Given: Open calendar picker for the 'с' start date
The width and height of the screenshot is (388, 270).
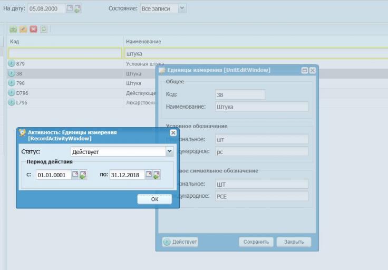Looking at the screenshot, I should coord(75,175).
